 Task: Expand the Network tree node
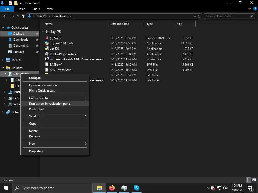pos(3,112)
